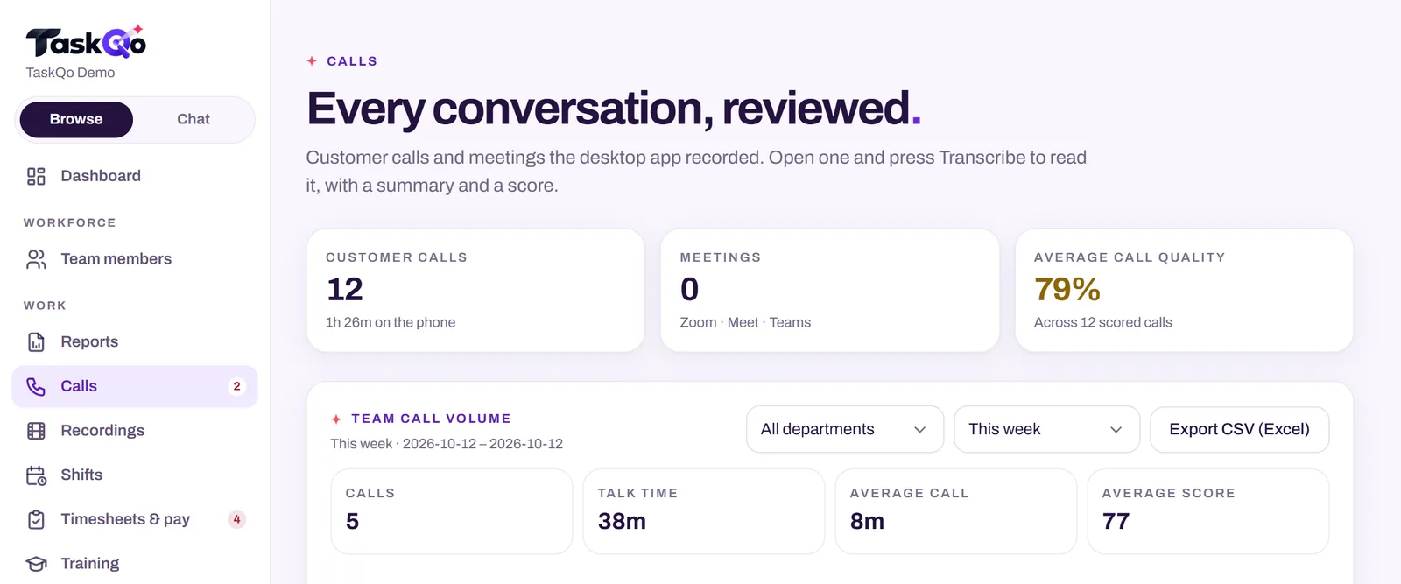Click the Average Score tile showing 77

pos(1208,511)
